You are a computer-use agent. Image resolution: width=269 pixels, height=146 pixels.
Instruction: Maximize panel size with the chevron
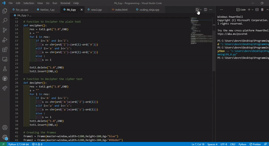[267, 10]
